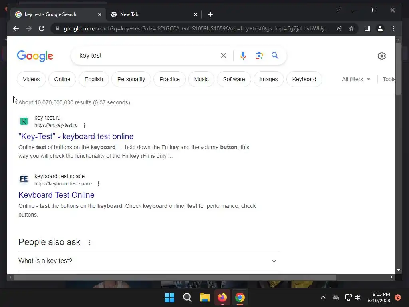
Task: View site information via lock icon
Action: pos(58,28)
